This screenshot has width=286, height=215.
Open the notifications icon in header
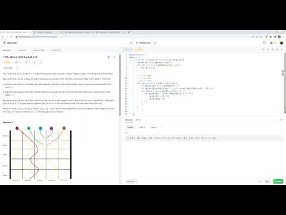(x=265, y=43)
